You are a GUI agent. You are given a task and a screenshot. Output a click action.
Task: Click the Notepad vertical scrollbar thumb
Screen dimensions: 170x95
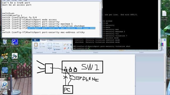(100, 22)
